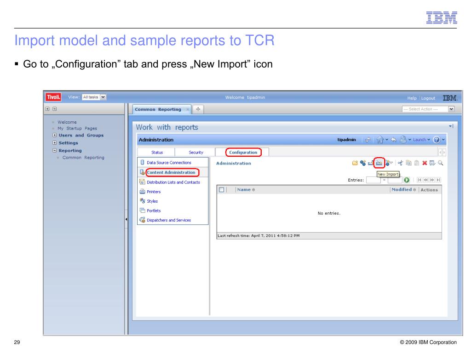The width and height of the screenshot is (471, 353).
Task: Click the Home icon in Administration bar
Action: tap(380, 140)
